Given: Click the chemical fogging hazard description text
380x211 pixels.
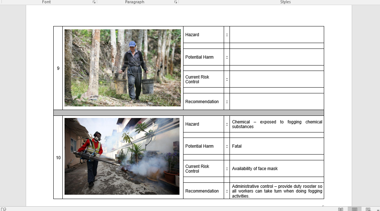Looking at the screenshot, I should 277,124.
